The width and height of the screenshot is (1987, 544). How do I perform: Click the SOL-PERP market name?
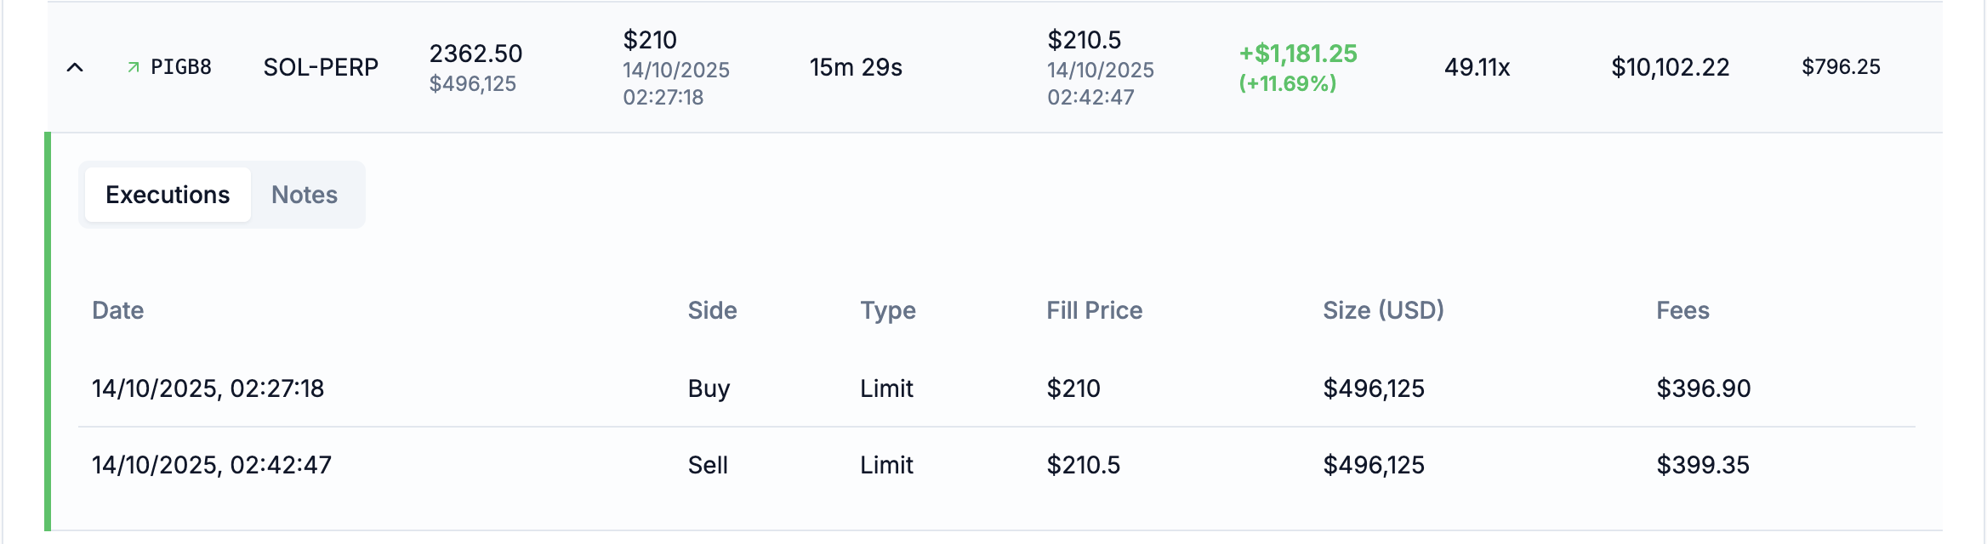point(321,67)
